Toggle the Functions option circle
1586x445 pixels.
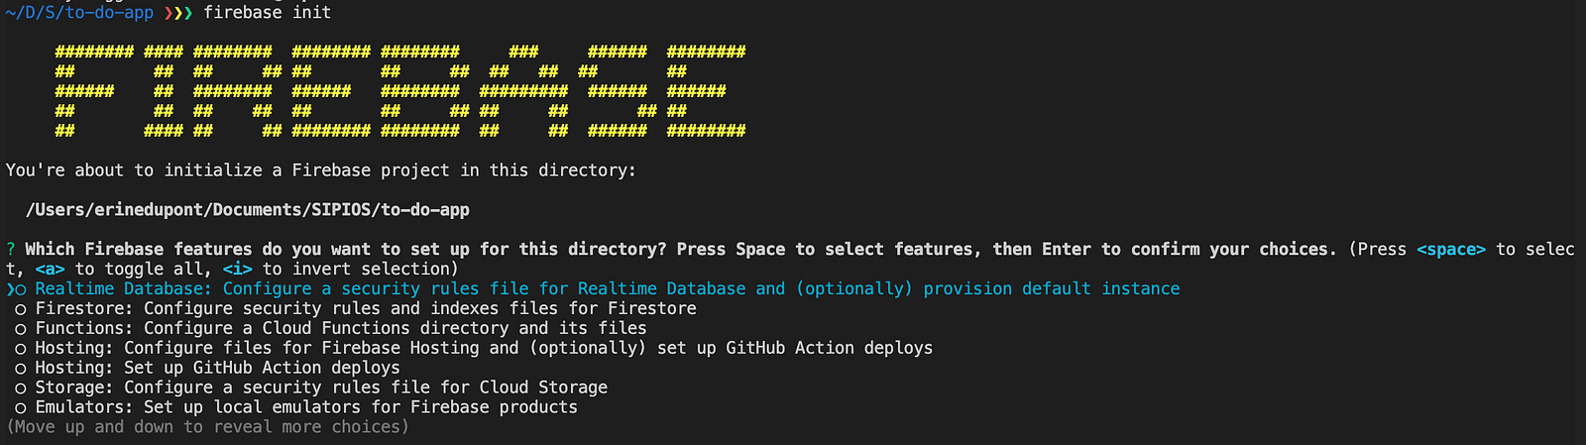[20, 329]
